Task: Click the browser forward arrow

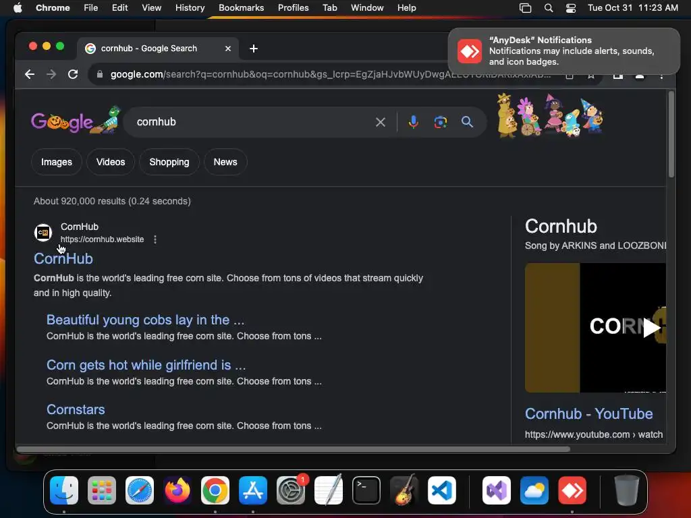Action: point(51,74)
